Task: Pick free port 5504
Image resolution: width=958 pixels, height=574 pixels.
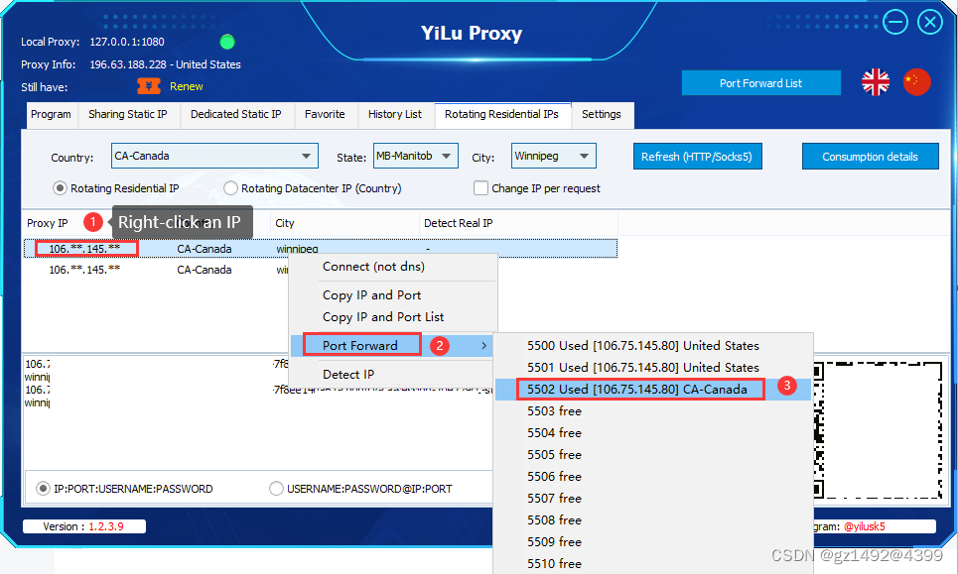Action: (x=653, y=433)
